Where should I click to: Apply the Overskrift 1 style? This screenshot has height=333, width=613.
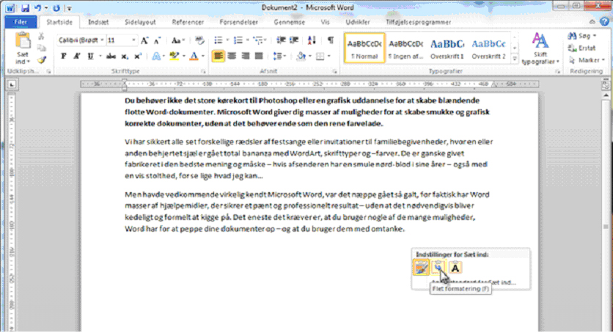(447, 48)
